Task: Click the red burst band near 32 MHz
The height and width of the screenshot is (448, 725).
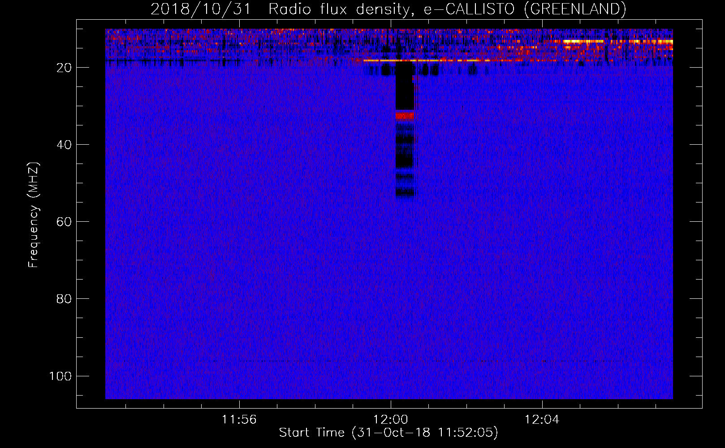Action: coord(405,116)
